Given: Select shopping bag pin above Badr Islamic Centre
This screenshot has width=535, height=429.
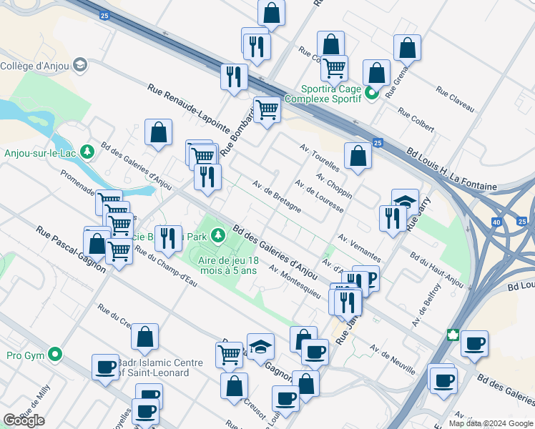Looking at the screenshot, I should (144, 339).
